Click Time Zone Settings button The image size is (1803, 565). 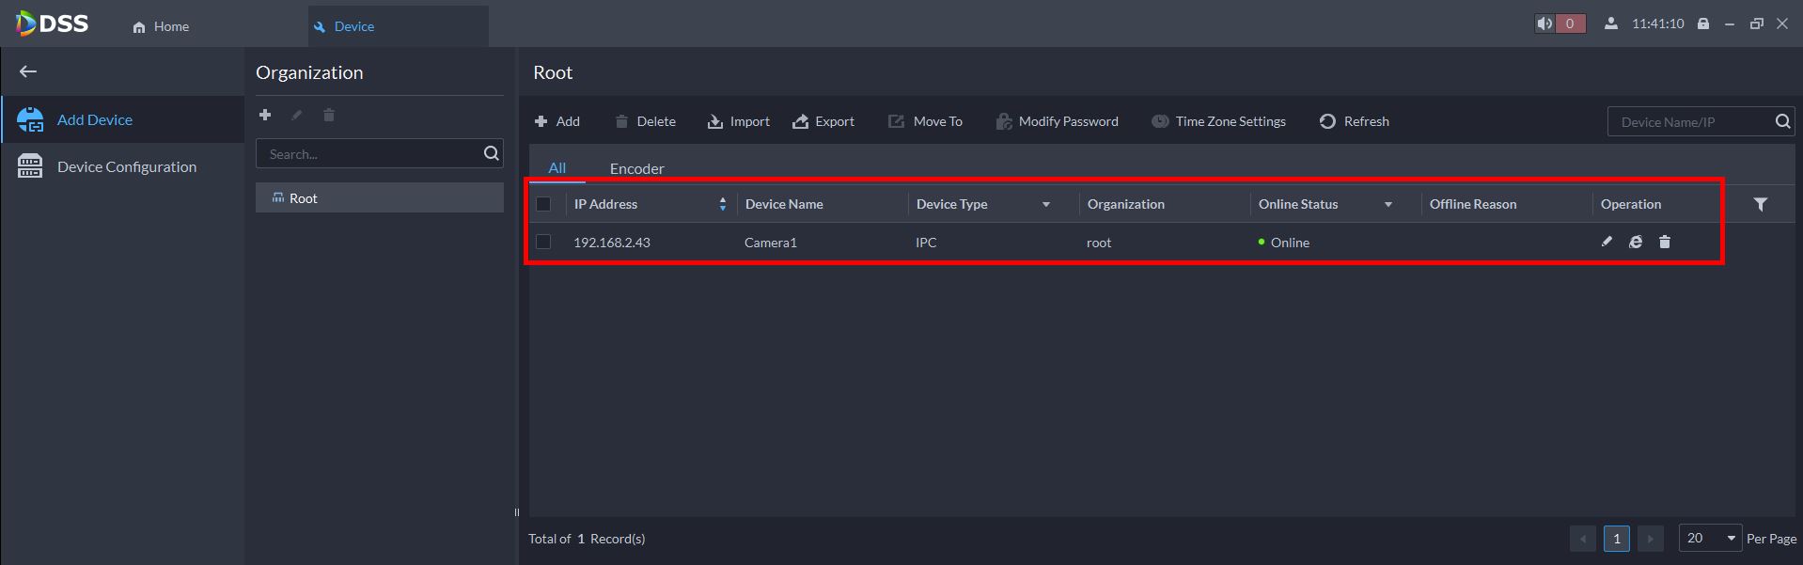click(x=1219, y=121)
